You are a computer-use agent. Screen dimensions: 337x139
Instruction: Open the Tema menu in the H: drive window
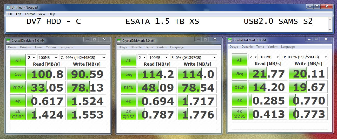260,47
